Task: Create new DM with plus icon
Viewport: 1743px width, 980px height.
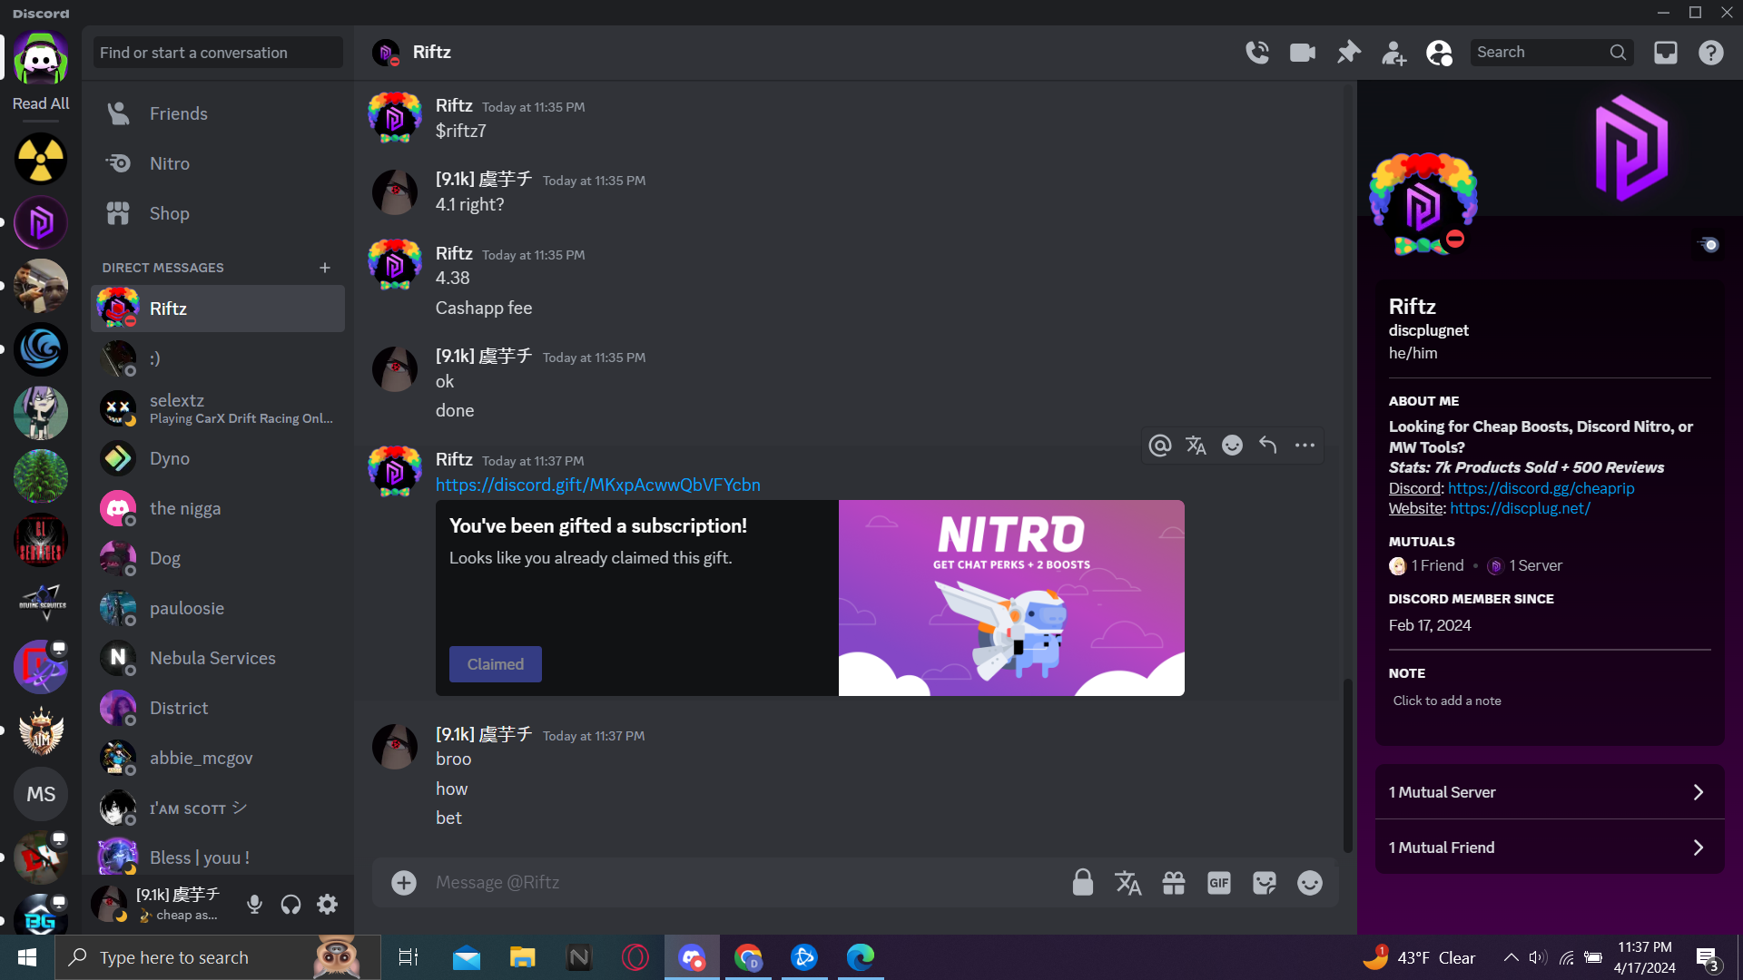Action: [x=325, y=268]
